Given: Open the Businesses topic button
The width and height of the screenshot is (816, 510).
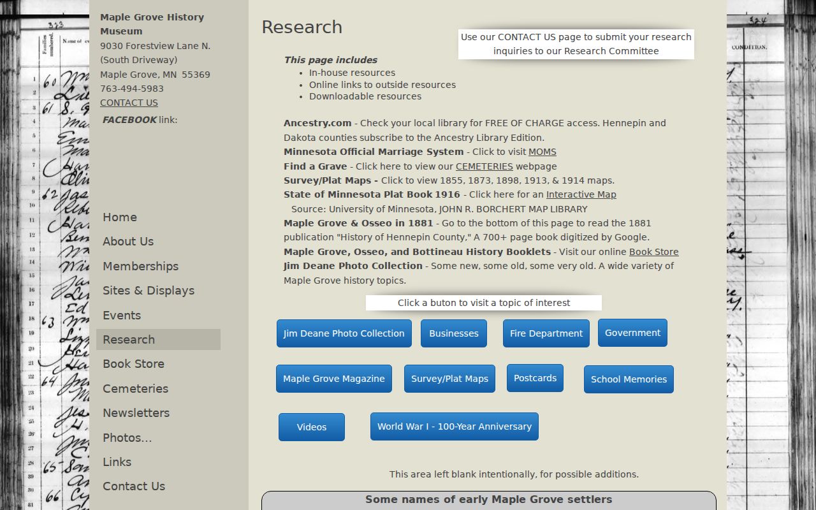Looking at the screenshot, I should click(454, 333).
